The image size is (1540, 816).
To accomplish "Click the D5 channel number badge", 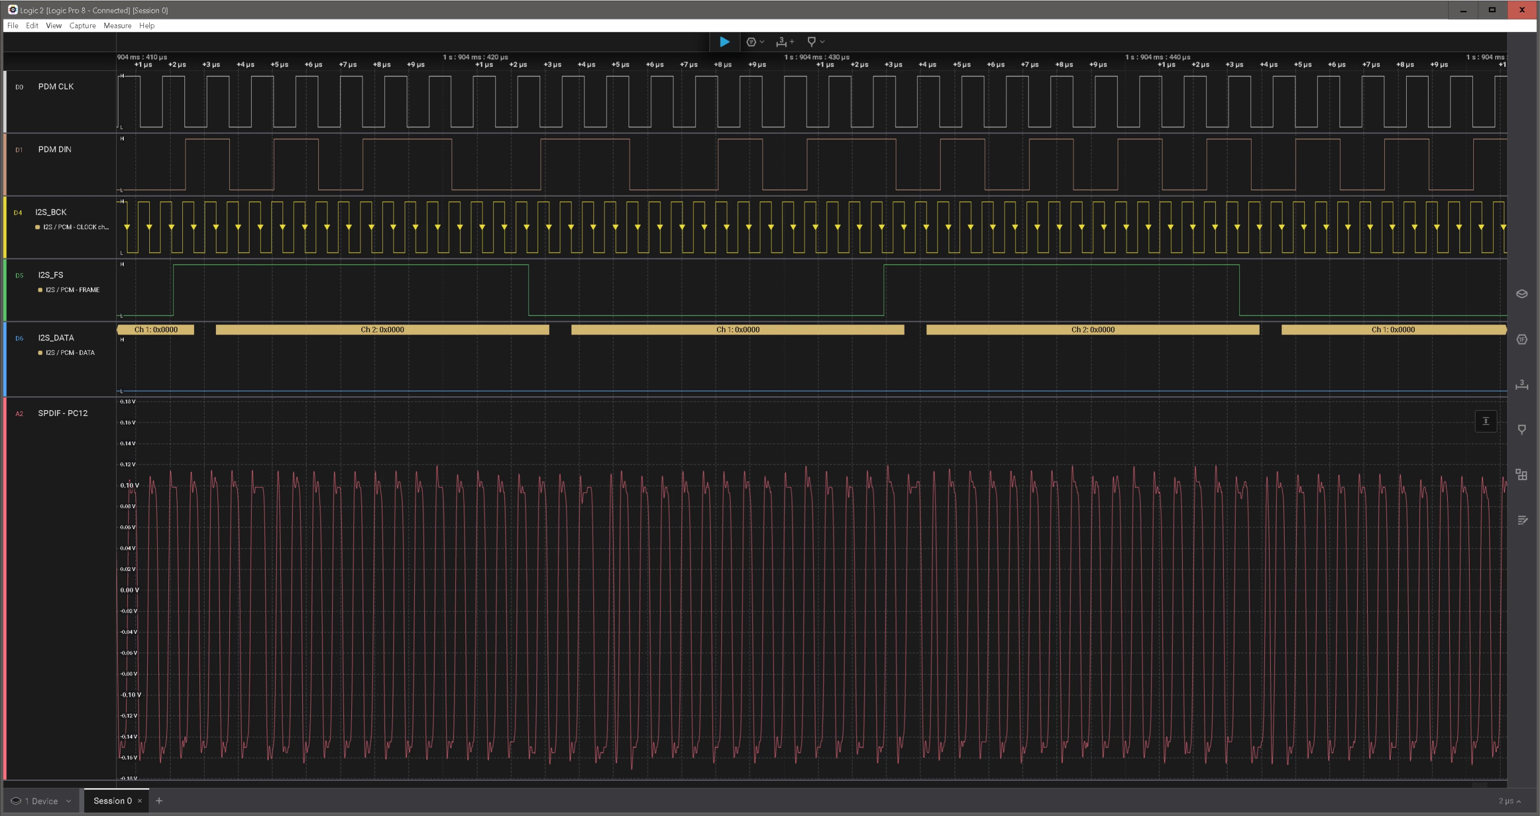I will pos(19,275).
